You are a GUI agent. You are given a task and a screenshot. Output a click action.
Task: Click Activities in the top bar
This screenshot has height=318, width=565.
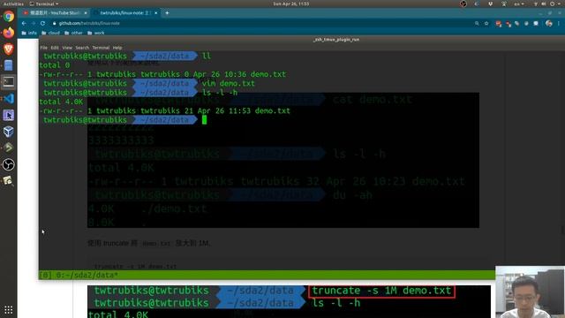[13, 4]
